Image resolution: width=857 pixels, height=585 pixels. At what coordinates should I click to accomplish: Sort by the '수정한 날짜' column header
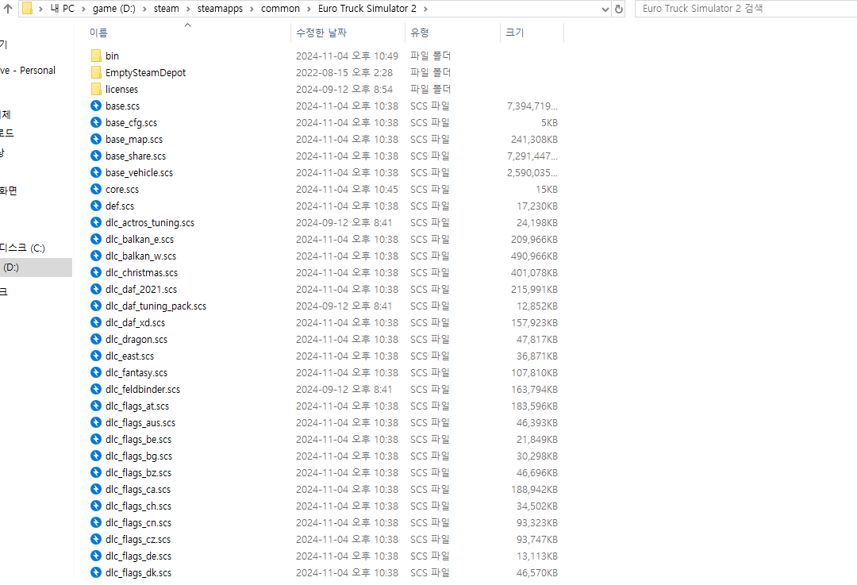point(321,33)
